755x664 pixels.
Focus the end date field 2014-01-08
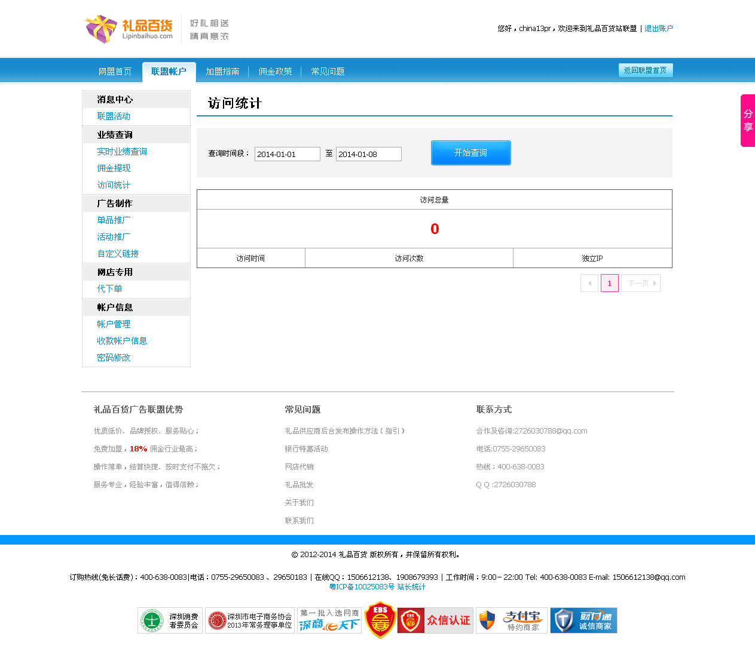[368, 154]
